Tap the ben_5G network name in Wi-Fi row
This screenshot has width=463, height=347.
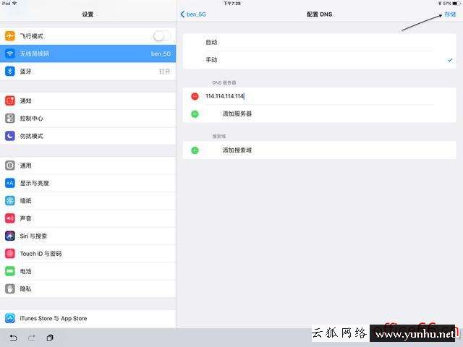(x=161, y=53)
